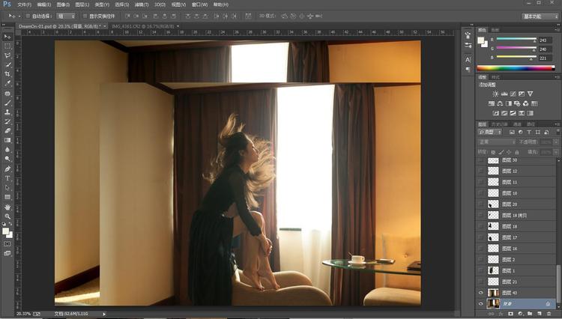
Task: Select the Crop tool in the toolbox
Action: pyautogui.click(x=7, y=74)
